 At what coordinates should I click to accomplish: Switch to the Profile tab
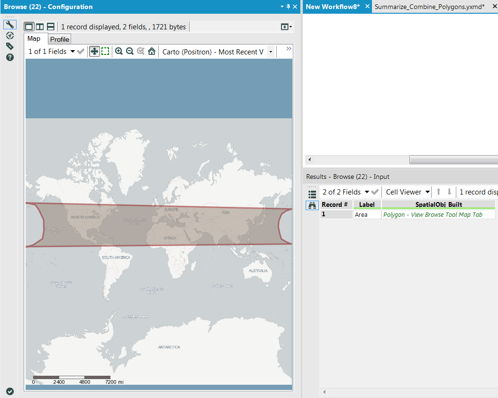59,39
